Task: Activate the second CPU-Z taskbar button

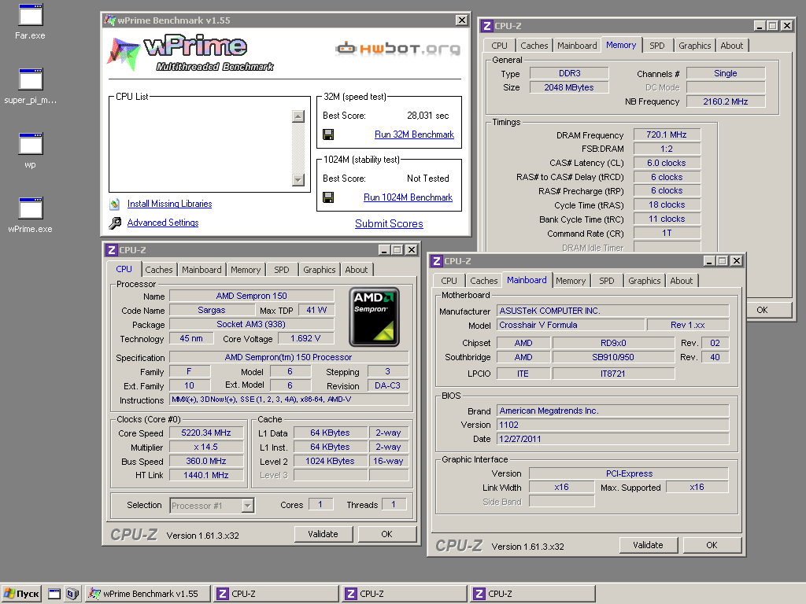Action: 405,594
